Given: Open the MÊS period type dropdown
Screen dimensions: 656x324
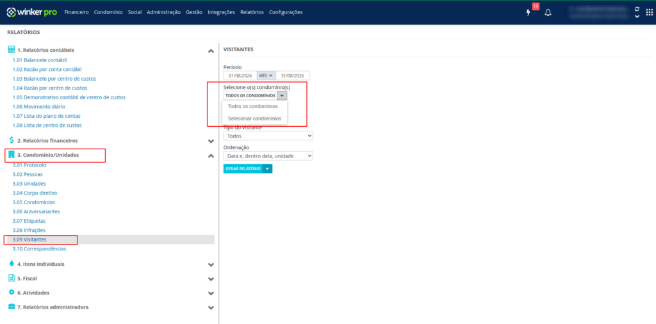Looking at the screenshot, I should tap(266, 76).
